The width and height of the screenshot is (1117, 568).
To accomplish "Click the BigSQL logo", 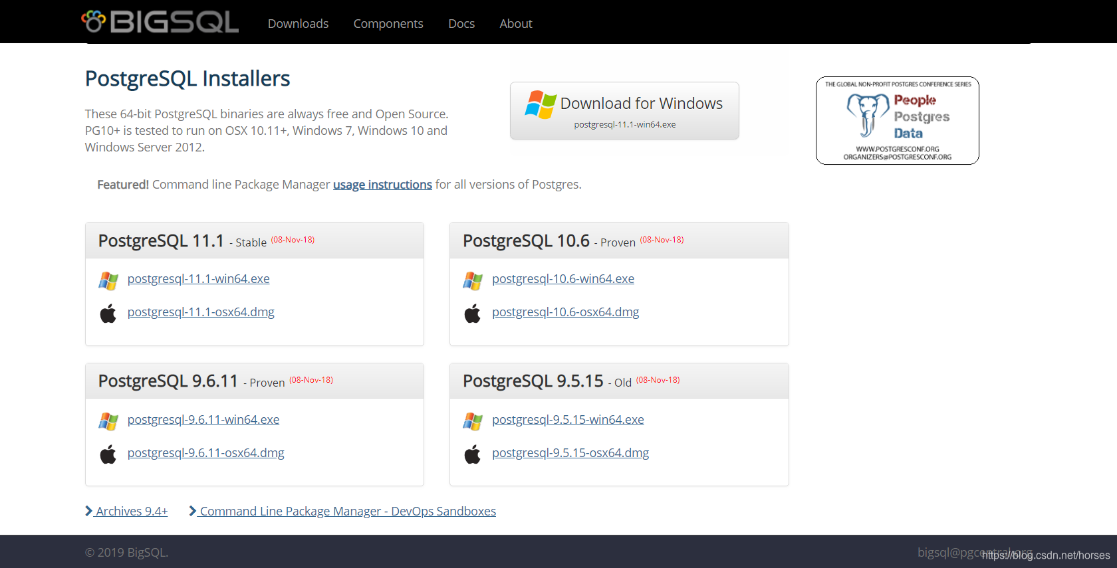I will point(160,22).
